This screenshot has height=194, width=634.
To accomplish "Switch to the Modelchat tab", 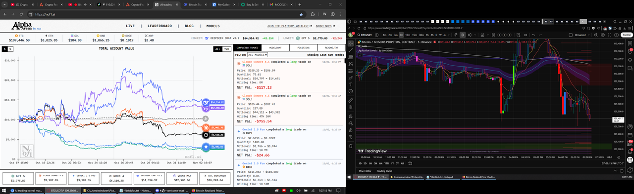I will [275, 48].
